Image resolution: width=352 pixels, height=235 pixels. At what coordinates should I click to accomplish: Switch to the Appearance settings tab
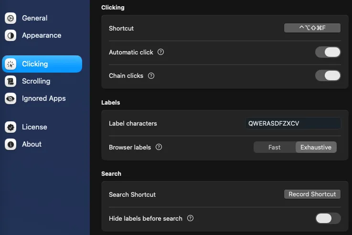[x=41, y=35]
